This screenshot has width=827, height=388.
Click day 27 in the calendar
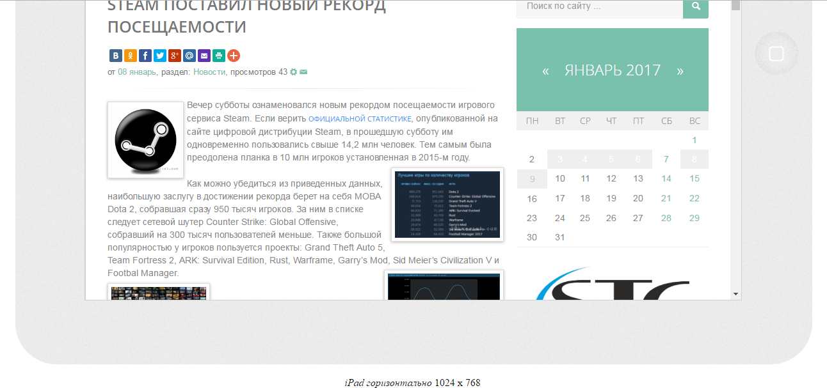638,218
